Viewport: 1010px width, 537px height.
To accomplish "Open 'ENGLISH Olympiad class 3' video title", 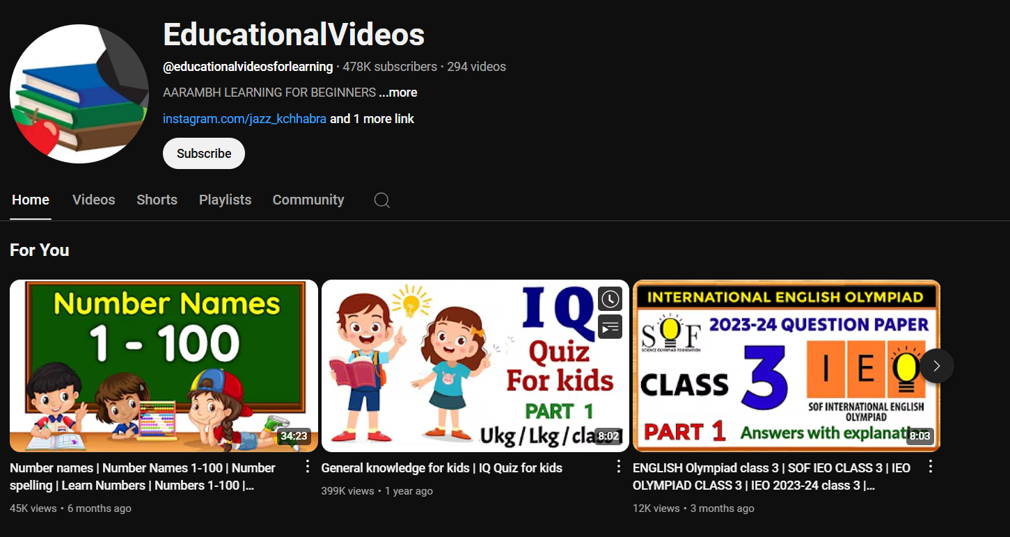I will tap(771, 476).
